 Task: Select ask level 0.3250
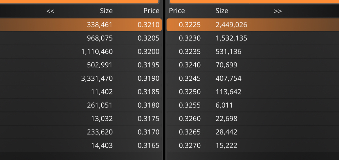(x=253, y=92)
